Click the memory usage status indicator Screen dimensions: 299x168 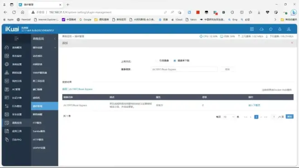pyautogui.click(x=227, y=36)
